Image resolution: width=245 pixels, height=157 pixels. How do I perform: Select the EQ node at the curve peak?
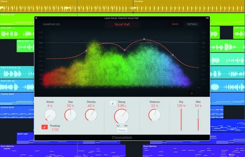click(x=144, y=39)
